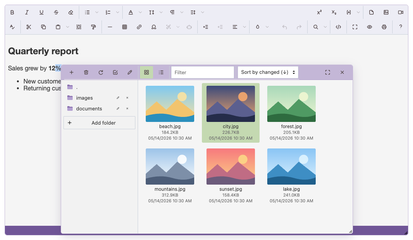Screen dimensions: 413x240
Task: Open the Sort by changed dropdown
Action: click(x=268, y=72)
